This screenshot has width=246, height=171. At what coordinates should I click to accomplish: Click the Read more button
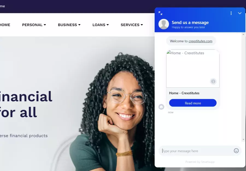coord(193,103)
